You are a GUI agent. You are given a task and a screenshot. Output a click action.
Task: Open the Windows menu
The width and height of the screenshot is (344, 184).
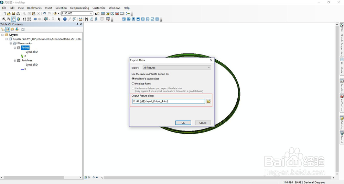[x=115, y=8]
